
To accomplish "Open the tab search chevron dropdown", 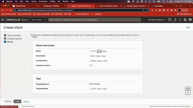I will click(x=190, y=6).
